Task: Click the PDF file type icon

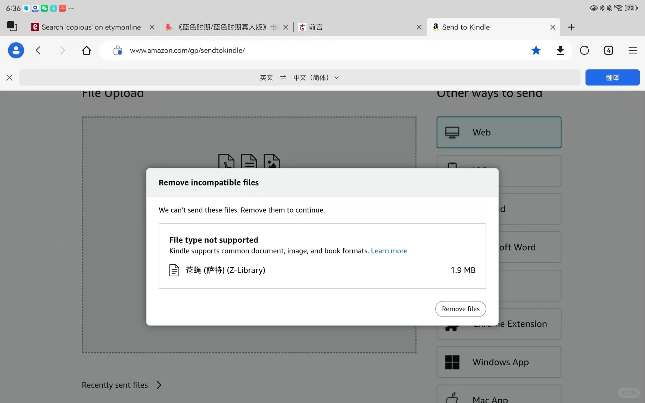Action: [226, 161]
